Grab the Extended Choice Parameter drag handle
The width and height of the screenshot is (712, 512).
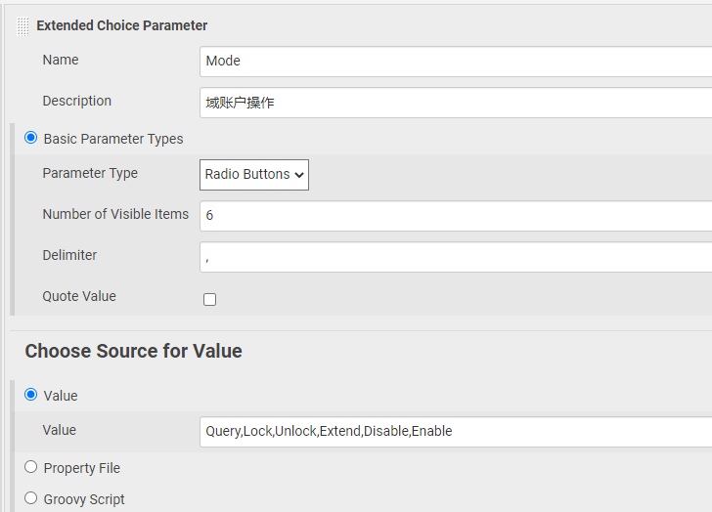[22, 26]
